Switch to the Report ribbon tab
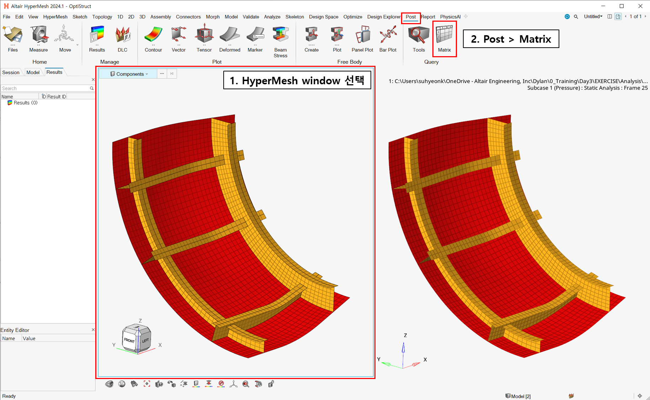The height and width of the screenshot is (400, 650). 428,17
